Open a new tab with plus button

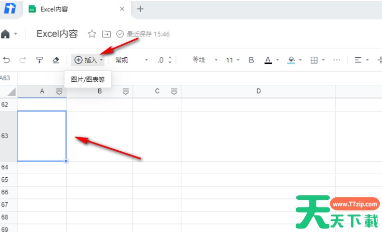[x=140, y=9]
